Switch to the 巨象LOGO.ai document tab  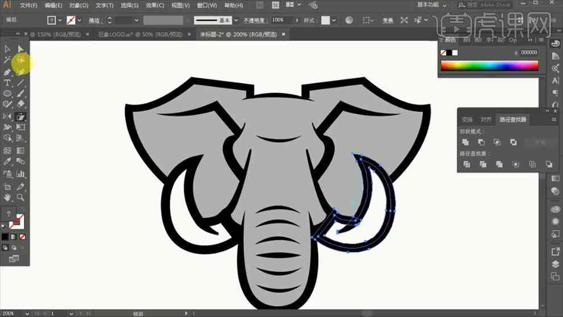click(140, 35)
